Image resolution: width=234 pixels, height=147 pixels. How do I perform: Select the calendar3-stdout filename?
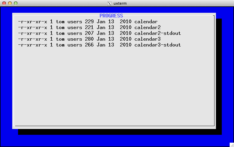157,45
